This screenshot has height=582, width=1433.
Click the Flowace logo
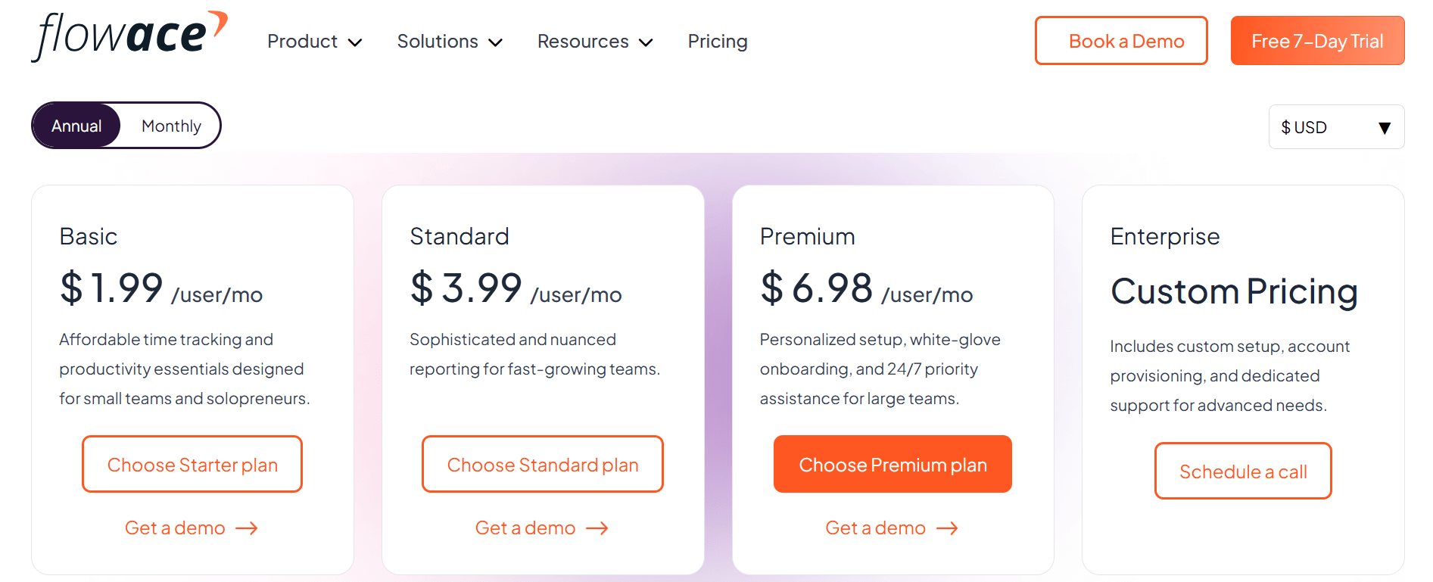point(129,36)
